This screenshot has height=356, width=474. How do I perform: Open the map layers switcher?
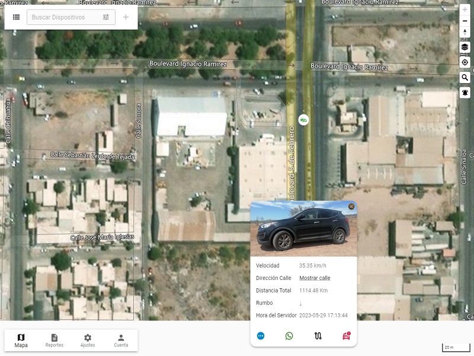pyautogui.click(x=465, y=47)
